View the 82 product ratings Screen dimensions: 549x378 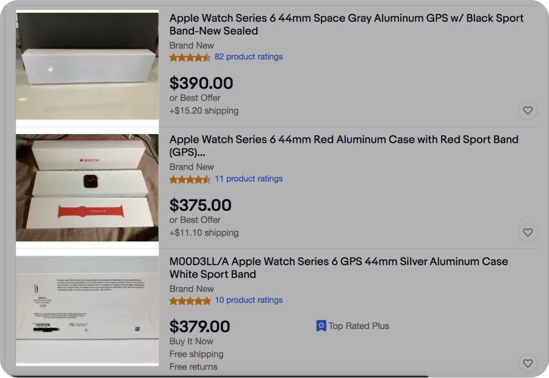pos(248,57)
